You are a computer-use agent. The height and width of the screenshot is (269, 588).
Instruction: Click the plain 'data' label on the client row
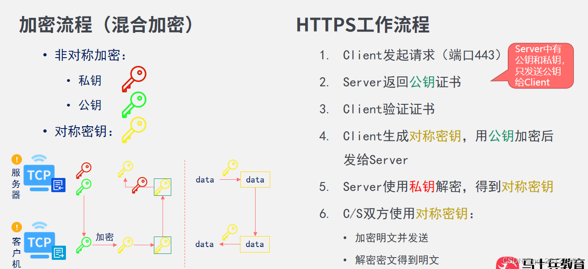point(205,244)
